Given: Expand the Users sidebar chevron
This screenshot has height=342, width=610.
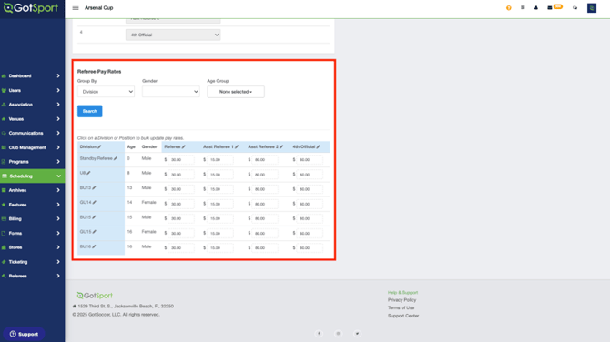Looking at the screenshot, I should 58,90.
